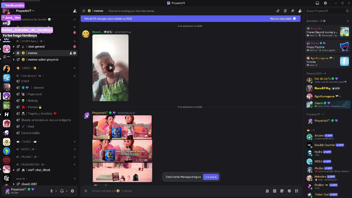This screenshot has height=198, width=352.
Task: Open the ProyectoVT server dropdown menu
Action: pos(25,11)
